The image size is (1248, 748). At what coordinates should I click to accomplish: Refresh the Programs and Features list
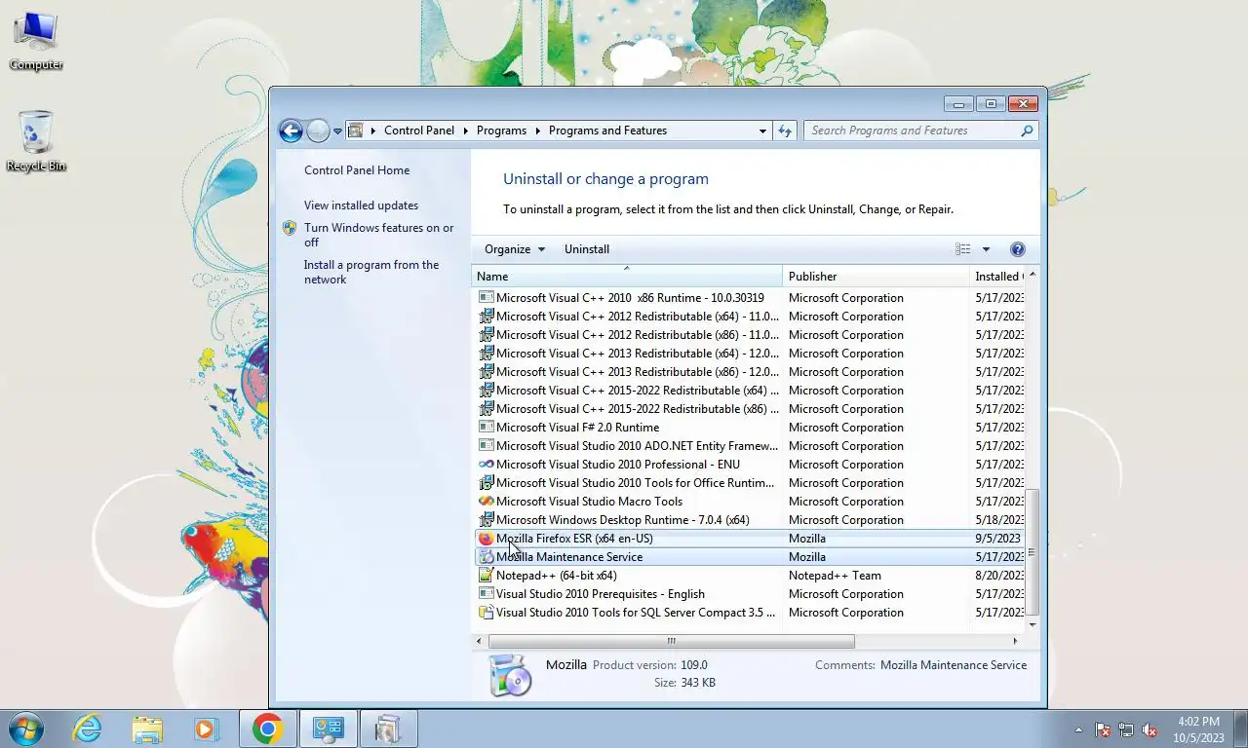[785, 131]
